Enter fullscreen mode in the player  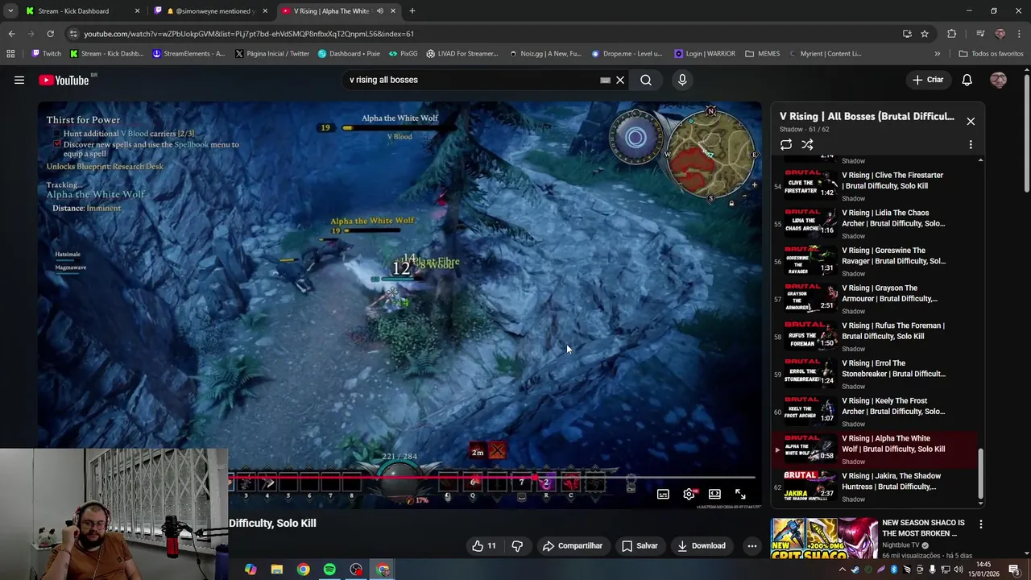[740, 494]
